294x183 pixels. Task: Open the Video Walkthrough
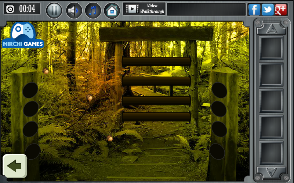144,9
